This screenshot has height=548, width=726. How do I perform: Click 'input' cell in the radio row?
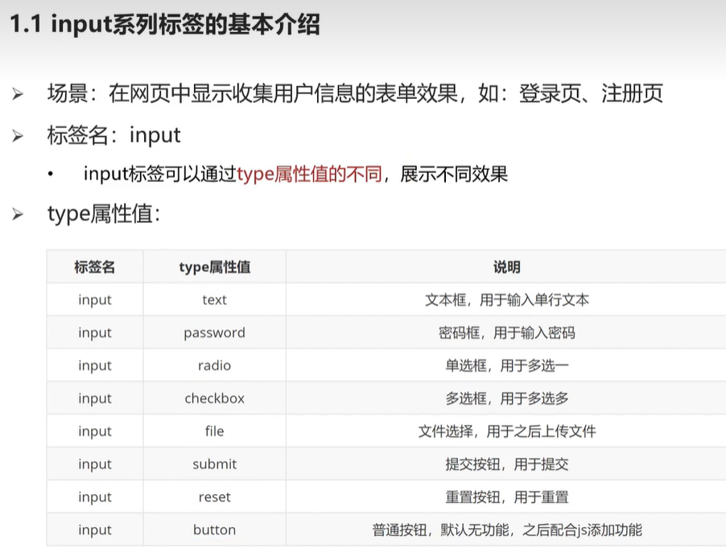click(95, 365)
